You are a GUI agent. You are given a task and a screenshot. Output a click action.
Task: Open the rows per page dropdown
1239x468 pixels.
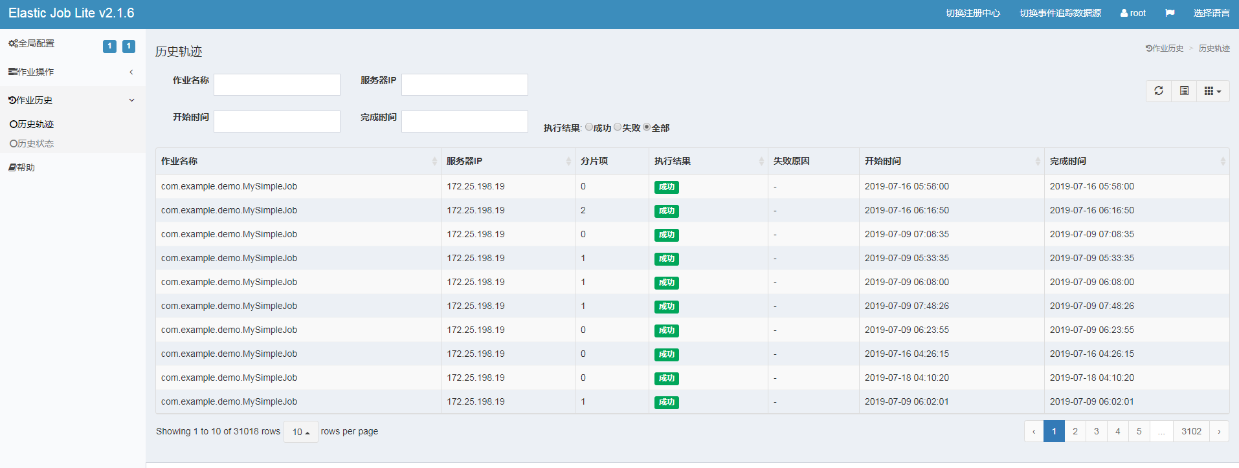[300, 432]
